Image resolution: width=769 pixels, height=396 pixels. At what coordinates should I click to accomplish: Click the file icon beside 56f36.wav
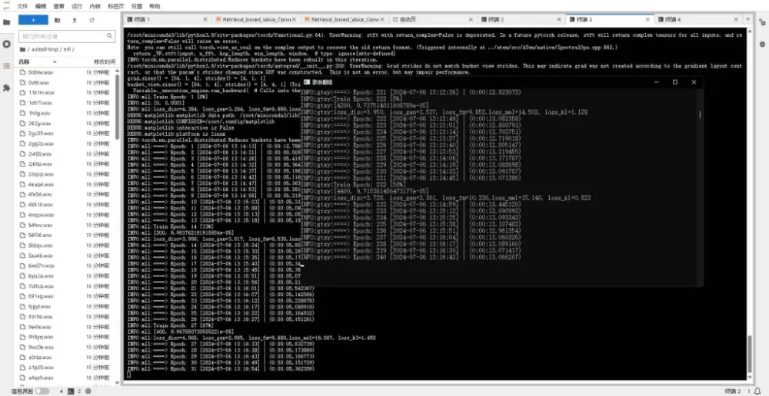click(22, 236)
